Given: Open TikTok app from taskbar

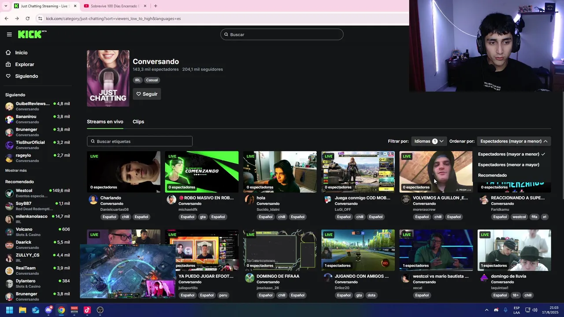Looking at the screenshot, I should [87, 310].
